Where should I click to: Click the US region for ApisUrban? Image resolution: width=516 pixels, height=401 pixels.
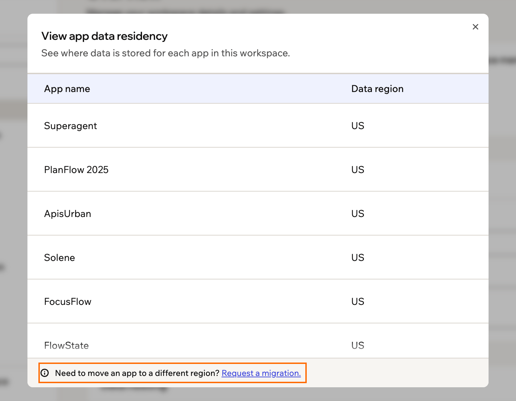(358, 214)
